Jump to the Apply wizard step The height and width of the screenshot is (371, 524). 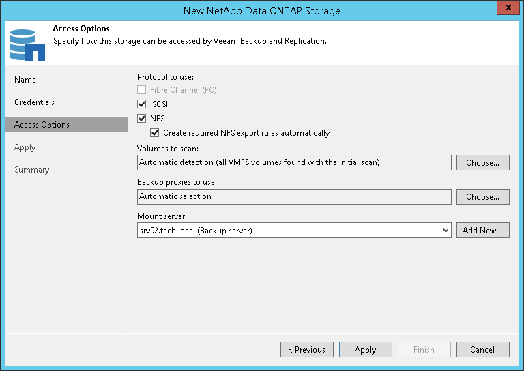tap(25, 147)
